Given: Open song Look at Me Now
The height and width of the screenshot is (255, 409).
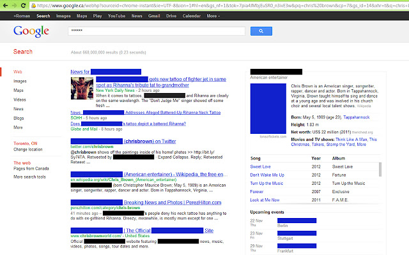Looking at the screenshot, I should (265, 200).
